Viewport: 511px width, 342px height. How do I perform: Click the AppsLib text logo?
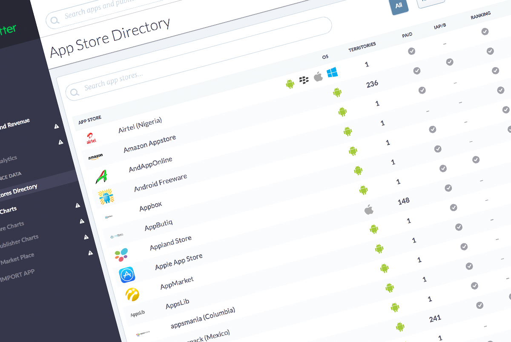click(138, 313)
